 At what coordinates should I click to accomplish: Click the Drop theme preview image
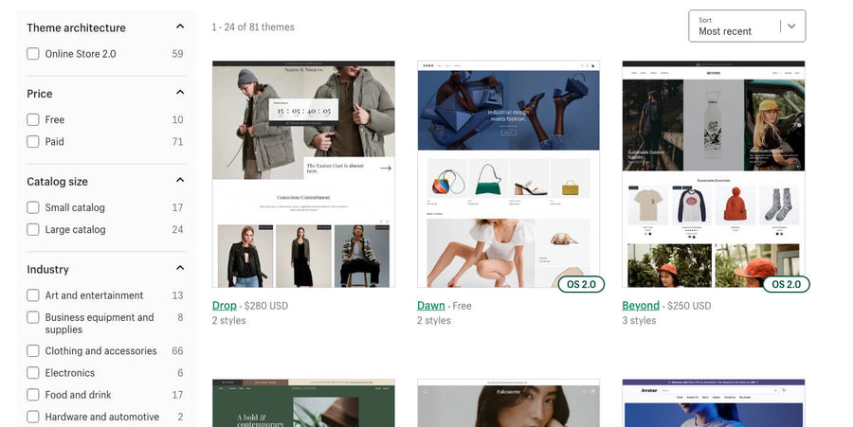point(303,174)
